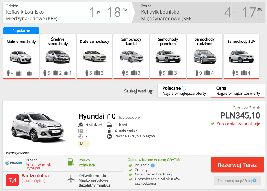
Task: Click the Bardzo dobra rating label
Action: [x=35, y=175]
